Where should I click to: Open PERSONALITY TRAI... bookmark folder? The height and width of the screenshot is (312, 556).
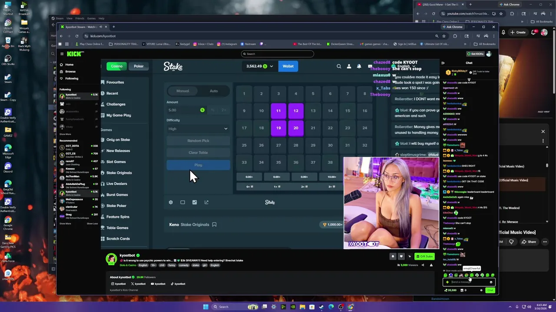point(123,44)
